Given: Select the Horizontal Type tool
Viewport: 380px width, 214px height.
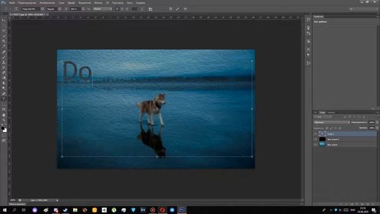Looking at the screenshot, I should pyautogui.click(x=4, y=99).
